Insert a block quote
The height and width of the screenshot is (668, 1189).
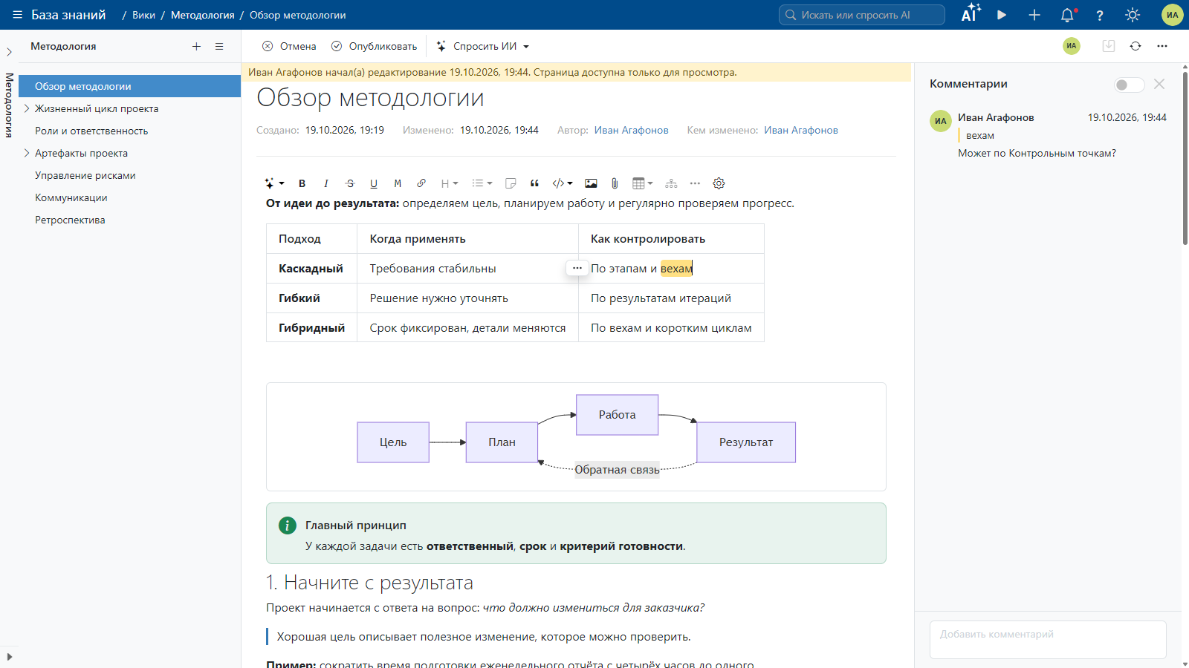click(534, 183)
